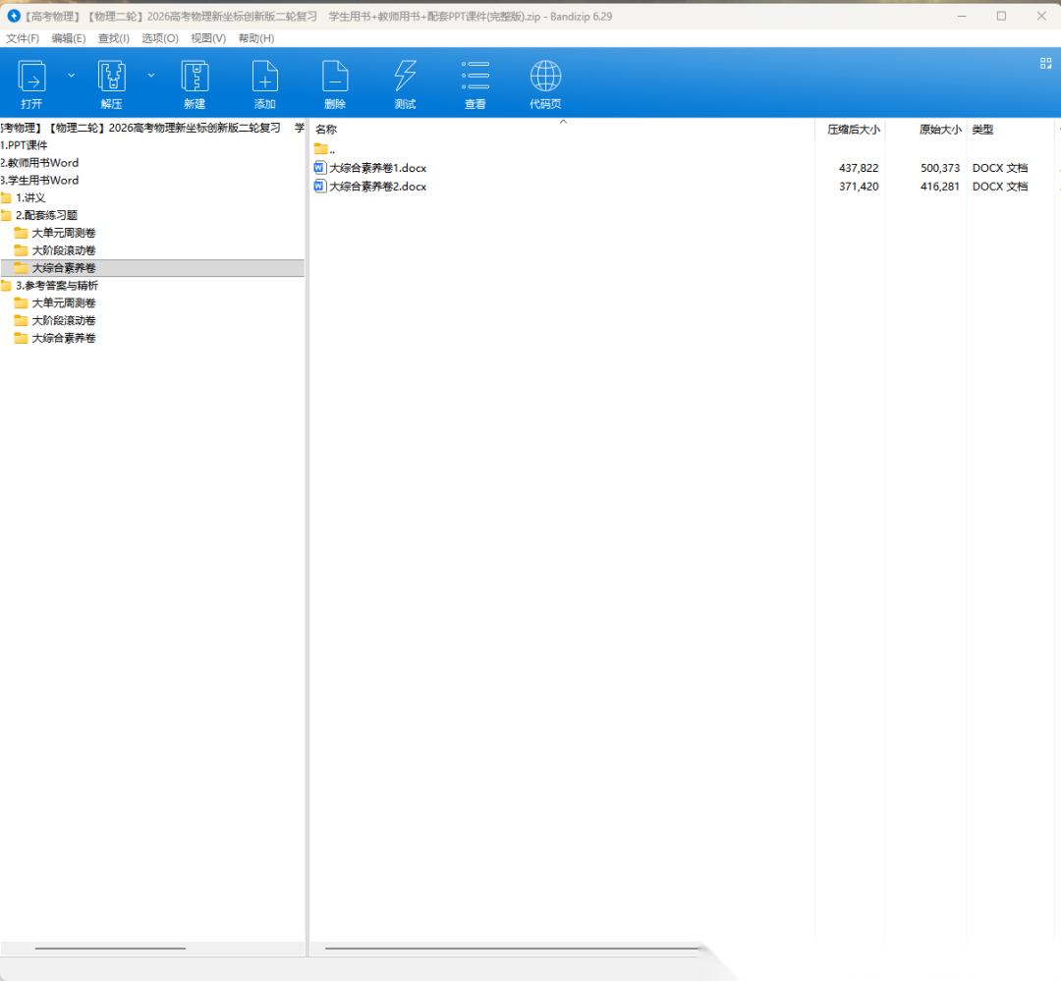Sort the list by the 名称 column header
The height and width of the screenshot is (981, 1061).
326,130
